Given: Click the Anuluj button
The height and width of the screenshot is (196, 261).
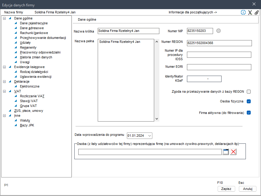Looking at the screenshot, I should tap(248, 189).
